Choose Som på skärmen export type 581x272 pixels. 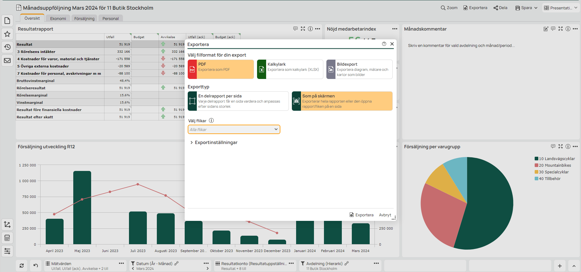(x=342, y=101)
